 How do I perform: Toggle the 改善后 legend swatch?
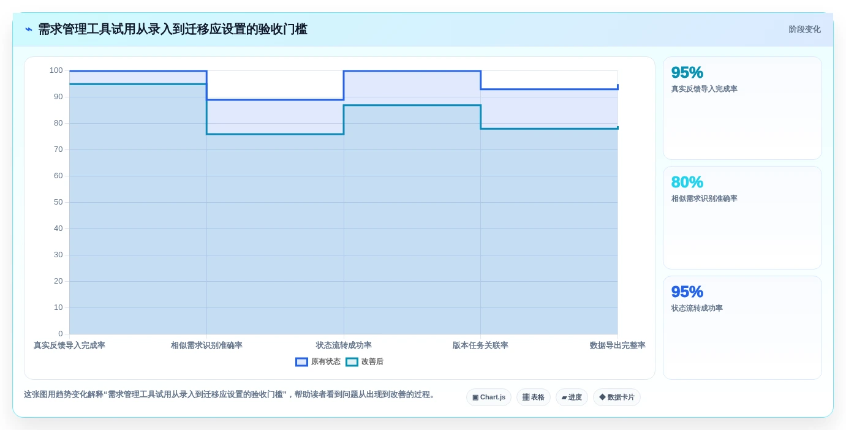coord(352,362)
